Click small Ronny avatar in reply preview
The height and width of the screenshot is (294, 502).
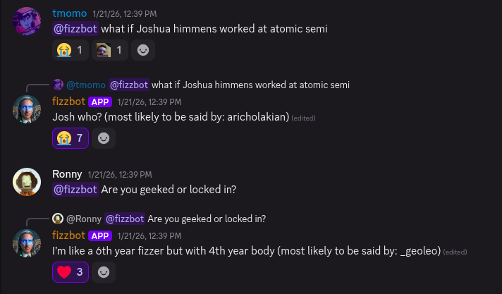[59, 218]
